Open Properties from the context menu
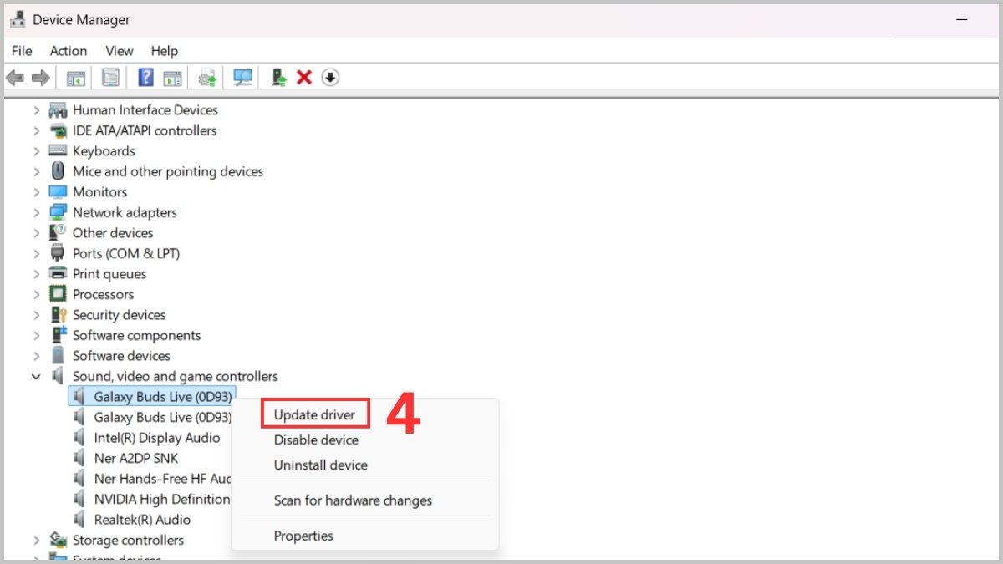 pos(303,536)
